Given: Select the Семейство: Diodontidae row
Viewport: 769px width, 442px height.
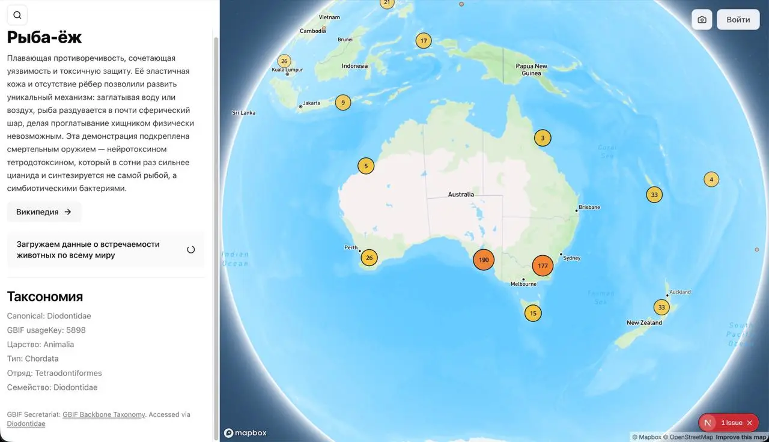Looking at the screenshot, I should point(52,388).
